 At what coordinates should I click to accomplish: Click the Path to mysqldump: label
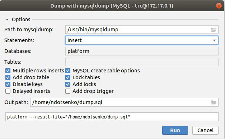(29, 30)
